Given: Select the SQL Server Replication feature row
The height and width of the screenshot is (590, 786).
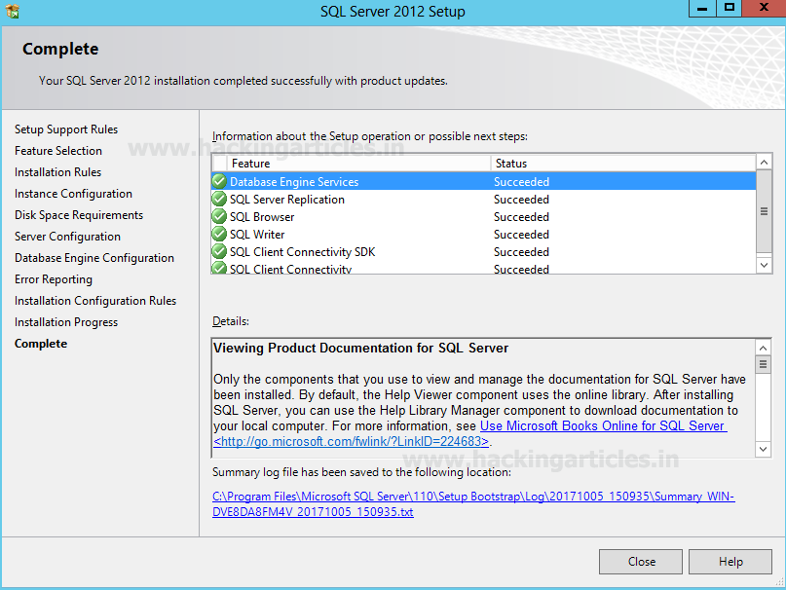Looking at the screenshot, I should 484,199.
